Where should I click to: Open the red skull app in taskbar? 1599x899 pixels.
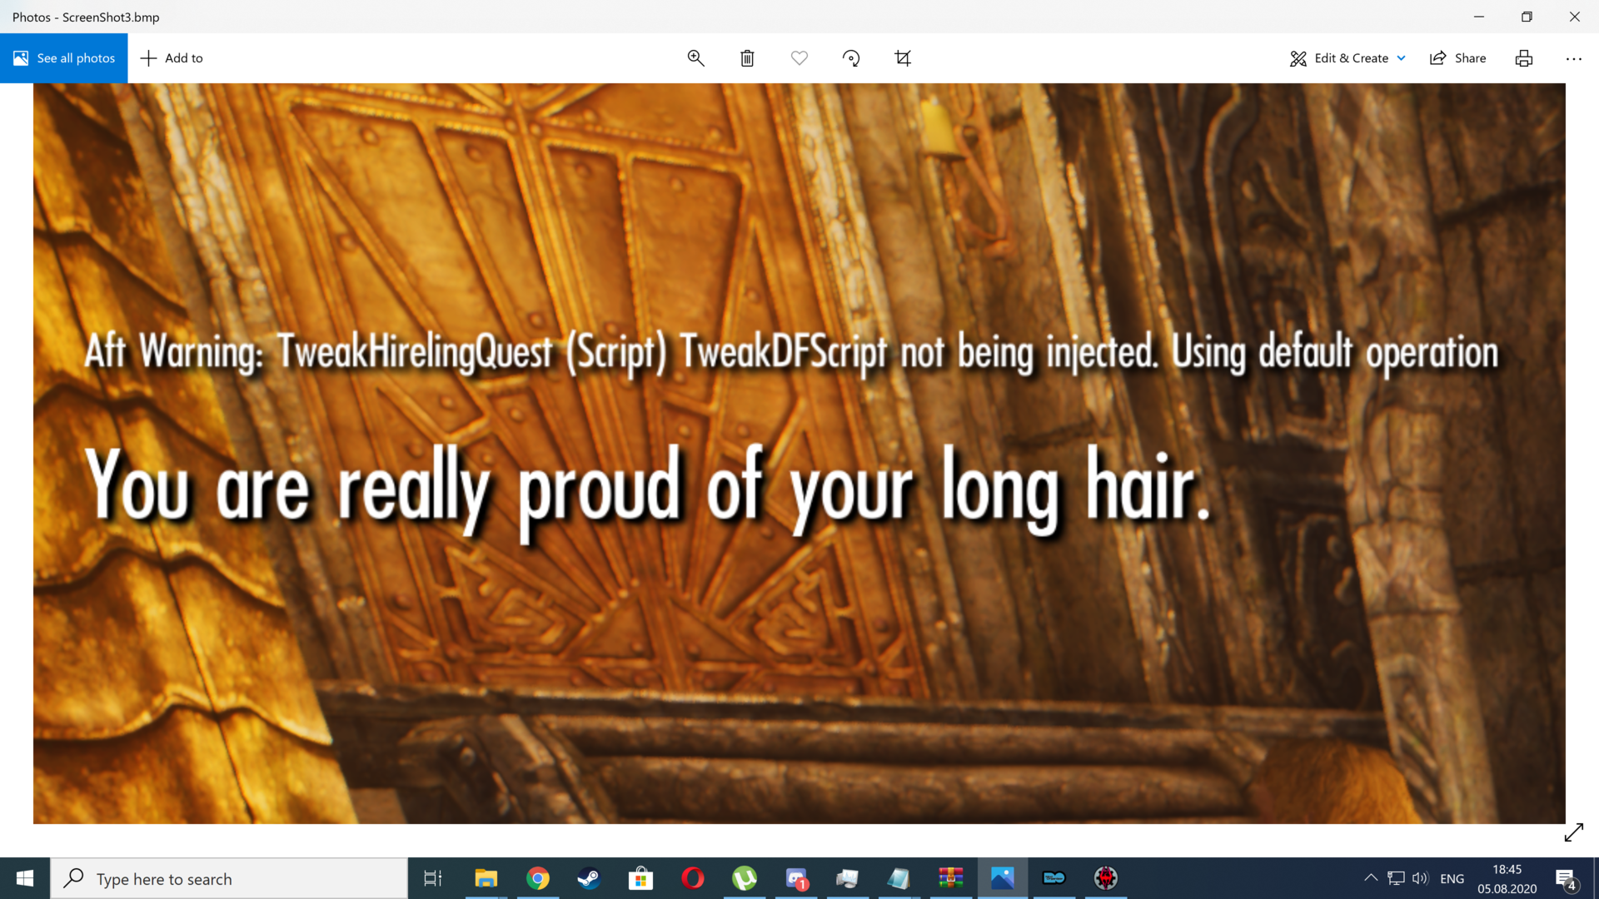pyautogui.click(x=1106, y=878)
